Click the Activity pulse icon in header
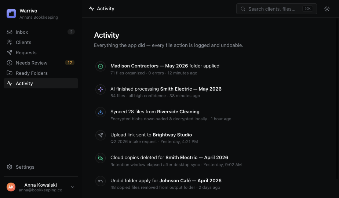Viewport: 339px width, 198px height. pyautogui.click(x=91, y=9)
